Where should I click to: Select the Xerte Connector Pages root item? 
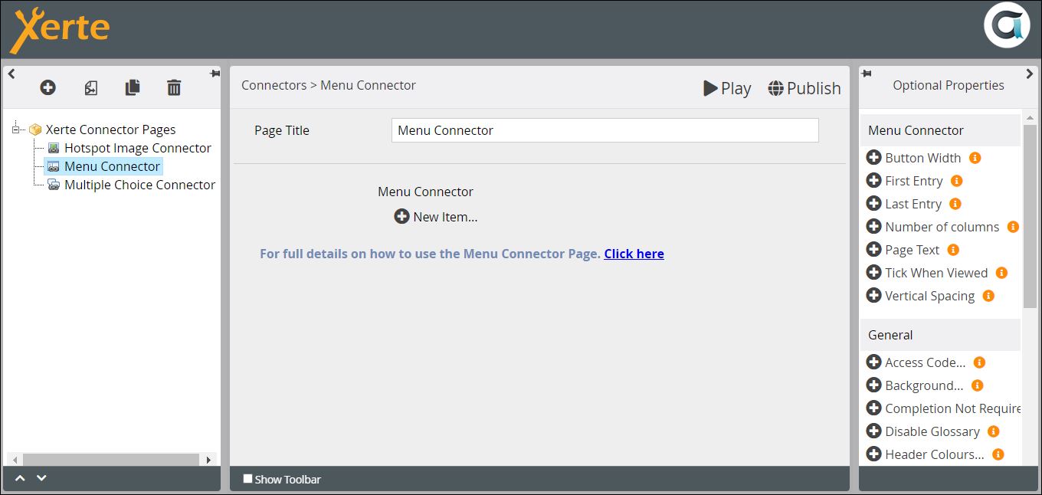110,129
